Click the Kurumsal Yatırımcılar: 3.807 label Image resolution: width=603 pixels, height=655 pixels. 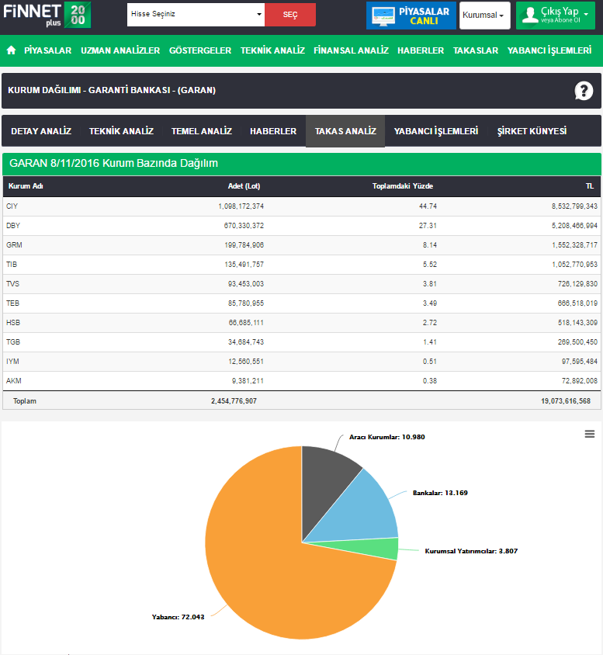coord(471,551)
